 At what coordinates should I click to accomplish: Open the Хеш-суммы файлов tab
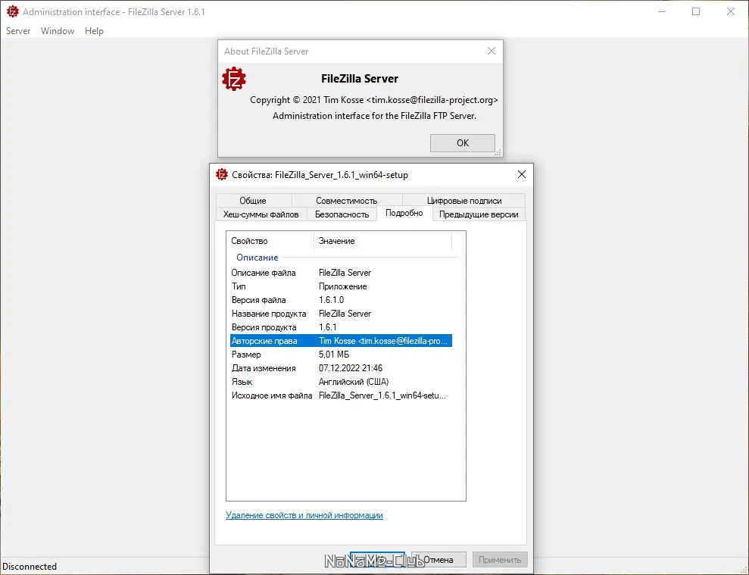point(261,214)
